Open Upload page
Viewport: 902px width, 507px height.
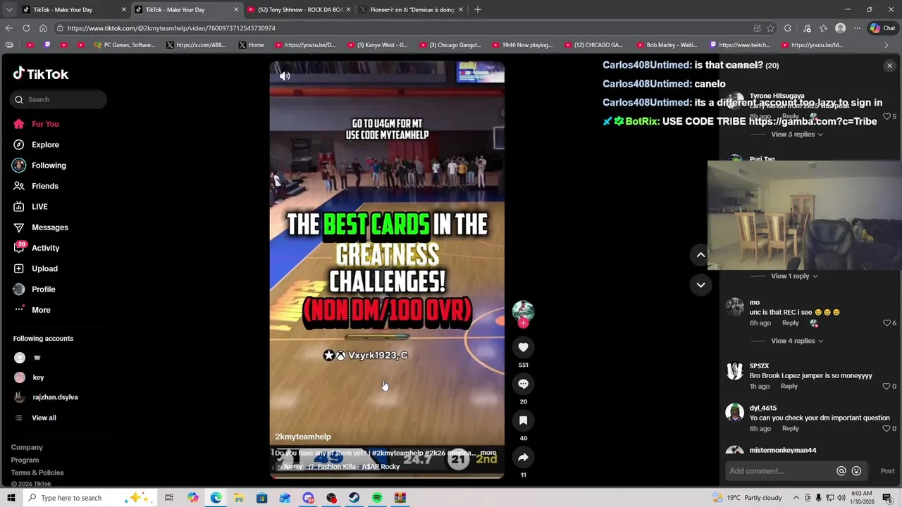point(44,268)
